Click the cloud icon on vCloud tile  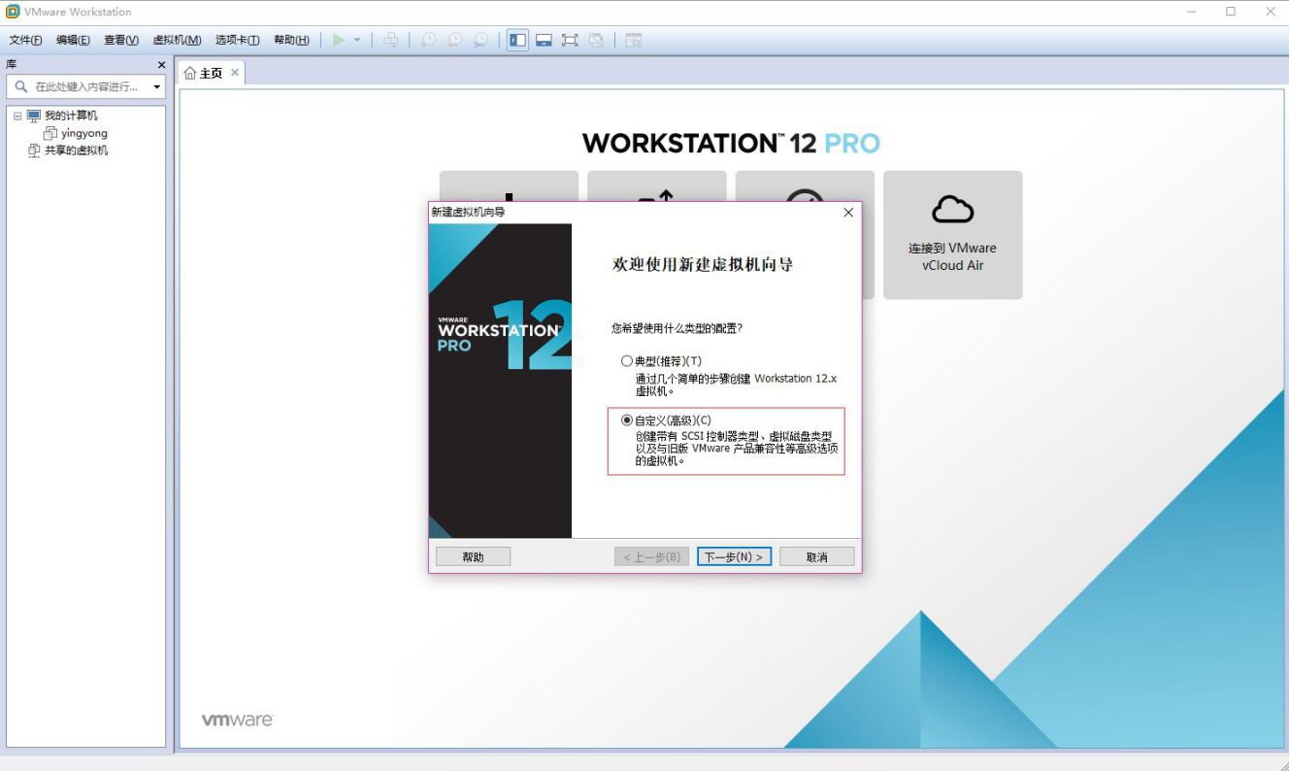point(952,209)
